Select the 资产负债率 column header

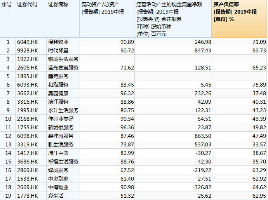(239, 19)
